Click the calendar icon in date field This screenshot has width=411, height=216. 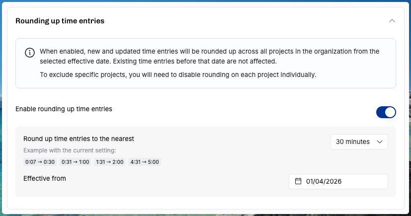click(x=298, y=181)
